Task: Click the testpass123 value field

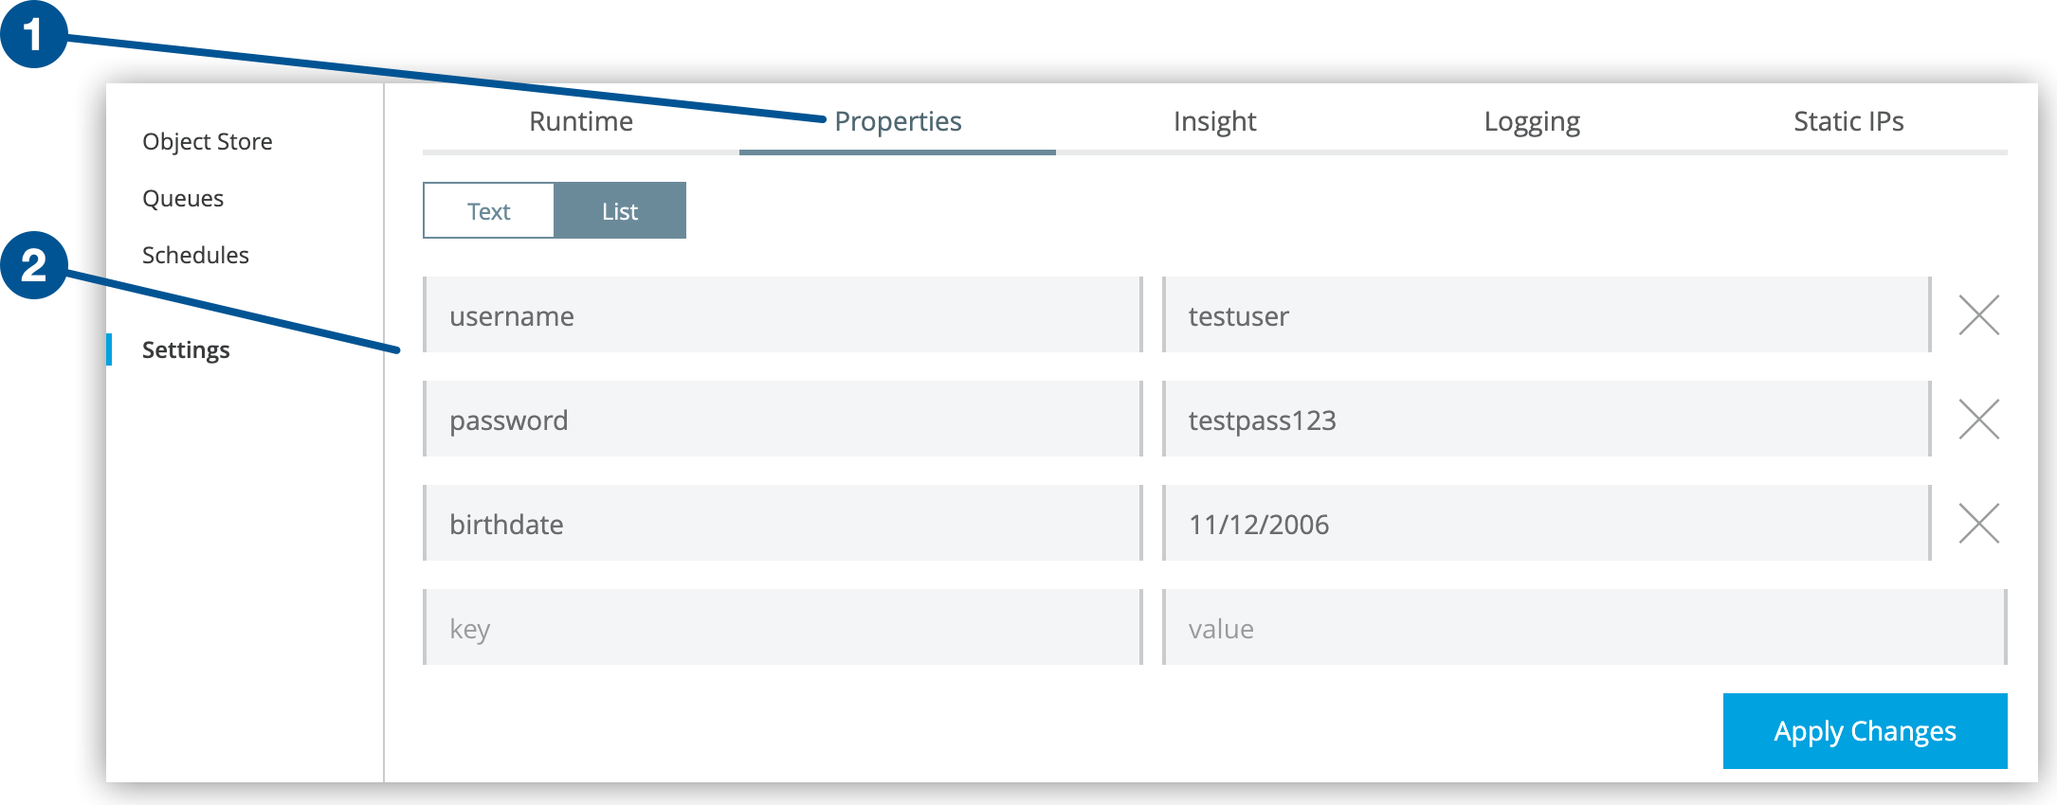Action: (x=1545, y=420)
